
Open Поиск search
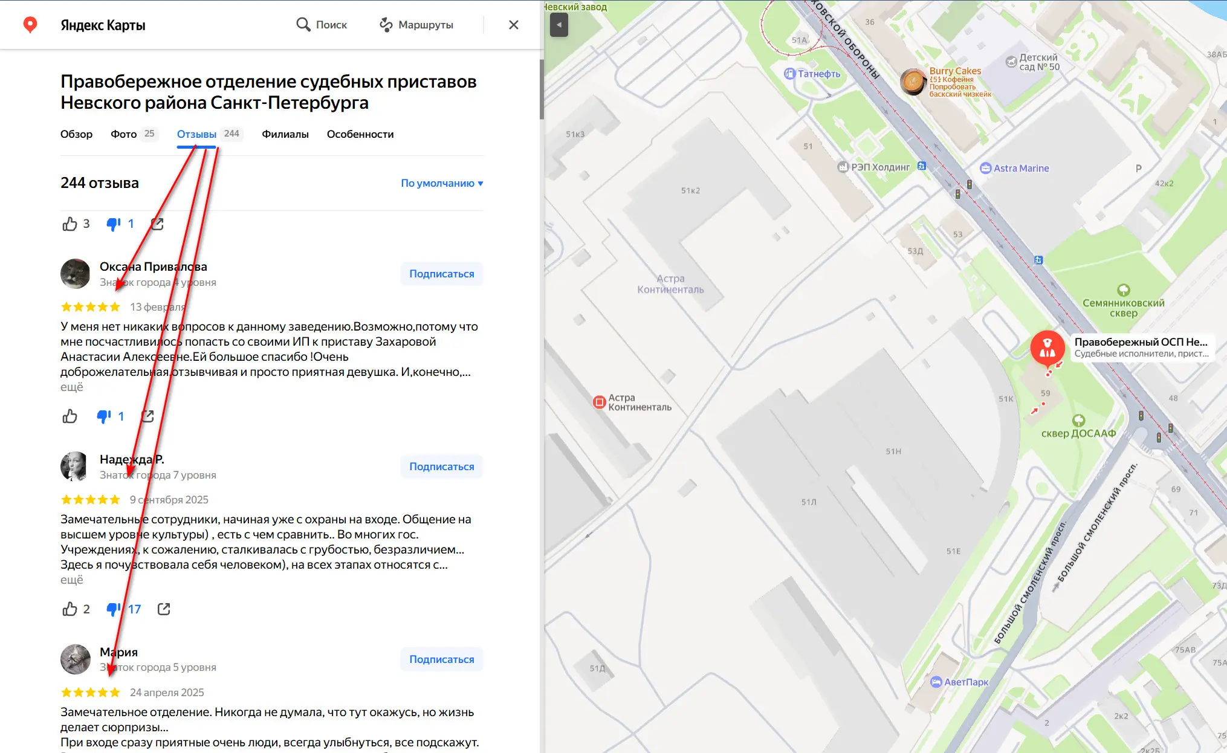(x=322, y=25)
